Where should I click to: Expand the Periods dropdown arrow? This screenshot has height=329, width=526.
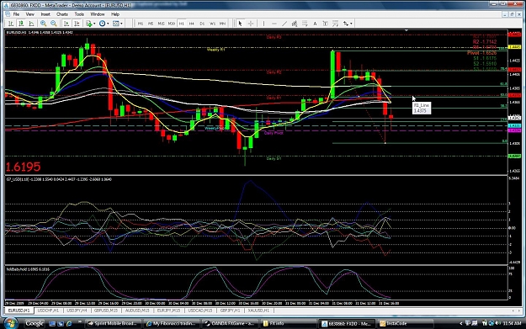108,24
